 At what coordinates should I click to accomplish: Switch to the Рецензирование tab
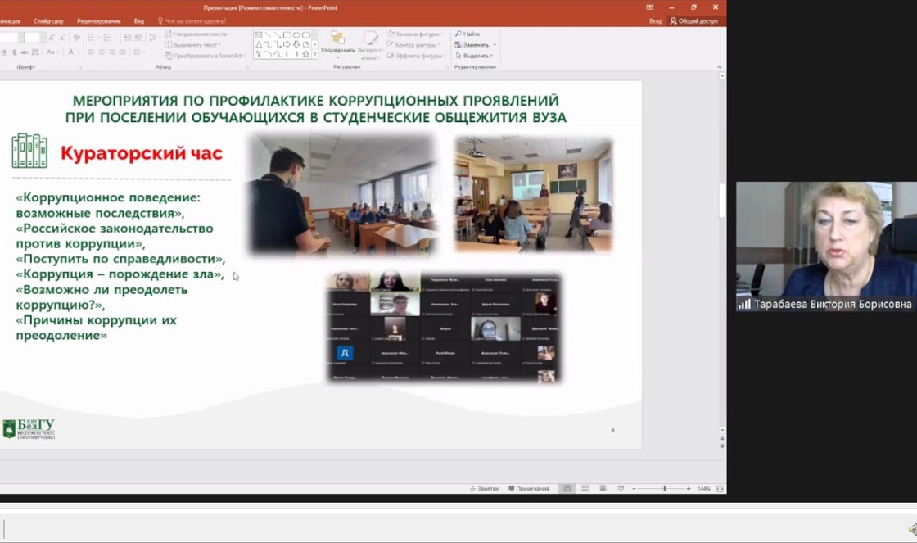pyautogui.click(x=98, y=21)
